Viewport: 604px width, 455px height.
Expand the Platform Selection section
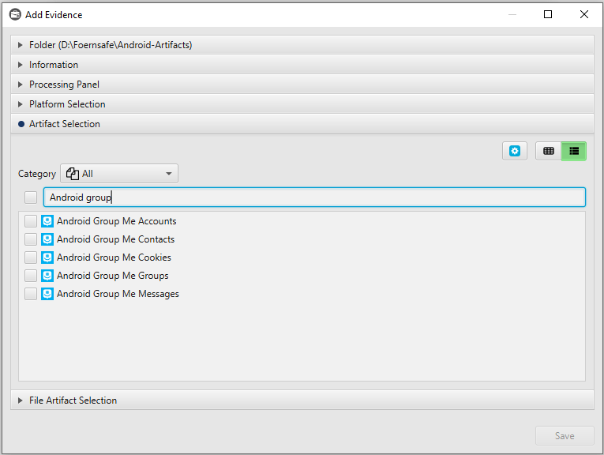(x=302, y=104)
